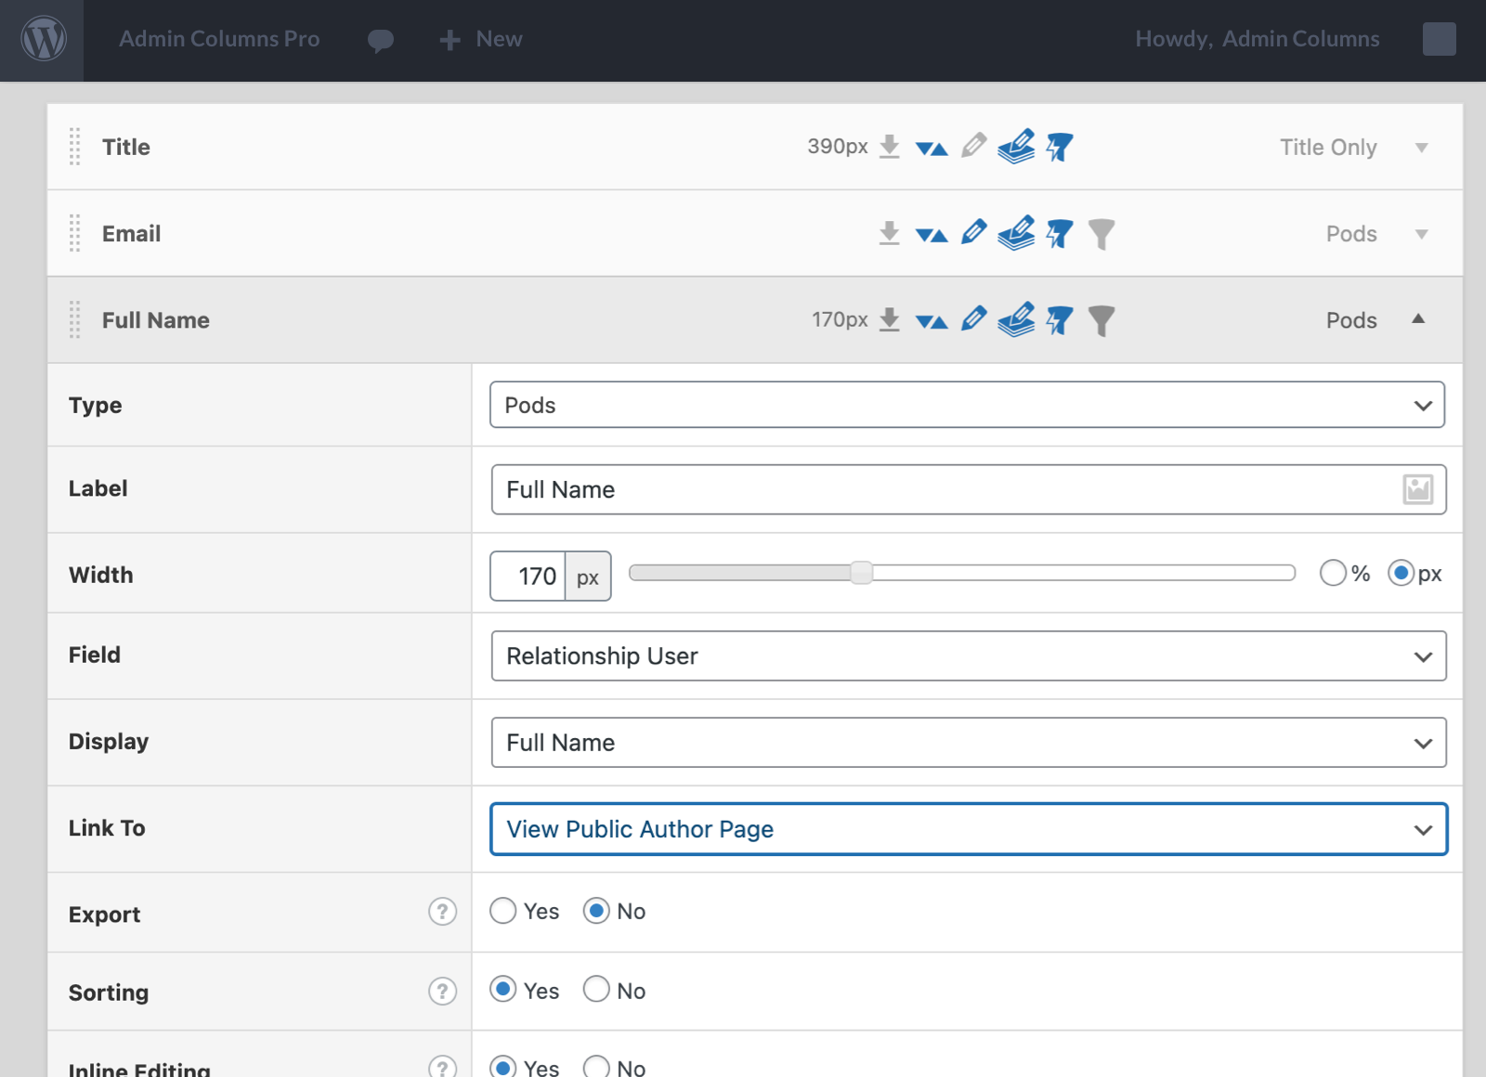1486x1077 pixels.
Task: Open Admin Columns Pro site menu
Action: (219, 39)
